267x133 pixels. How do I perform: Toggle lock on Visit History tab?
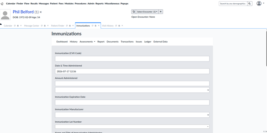point(119,26)
